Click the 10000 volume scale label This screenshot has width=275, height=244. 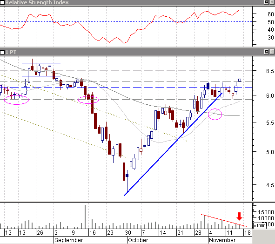(266, 218)
